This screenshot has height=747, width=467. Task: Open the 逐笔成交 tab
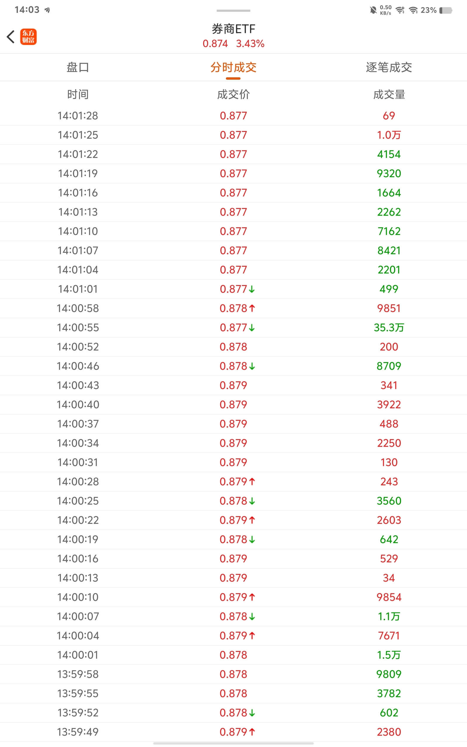point(389,67)
